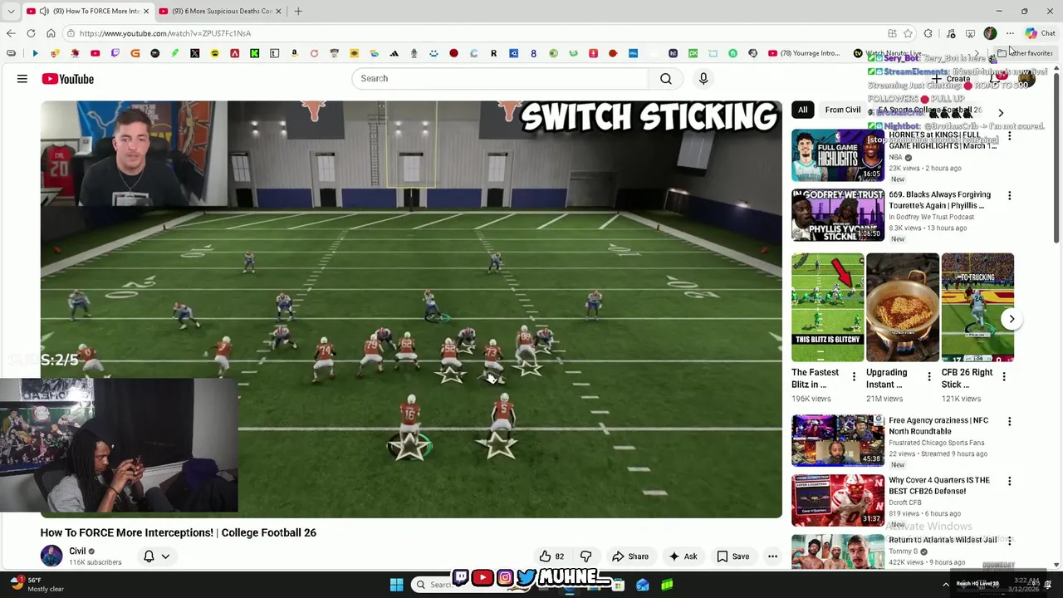Add this page to favorites with the star icon

pyautogui.click(x=908, y=33)
